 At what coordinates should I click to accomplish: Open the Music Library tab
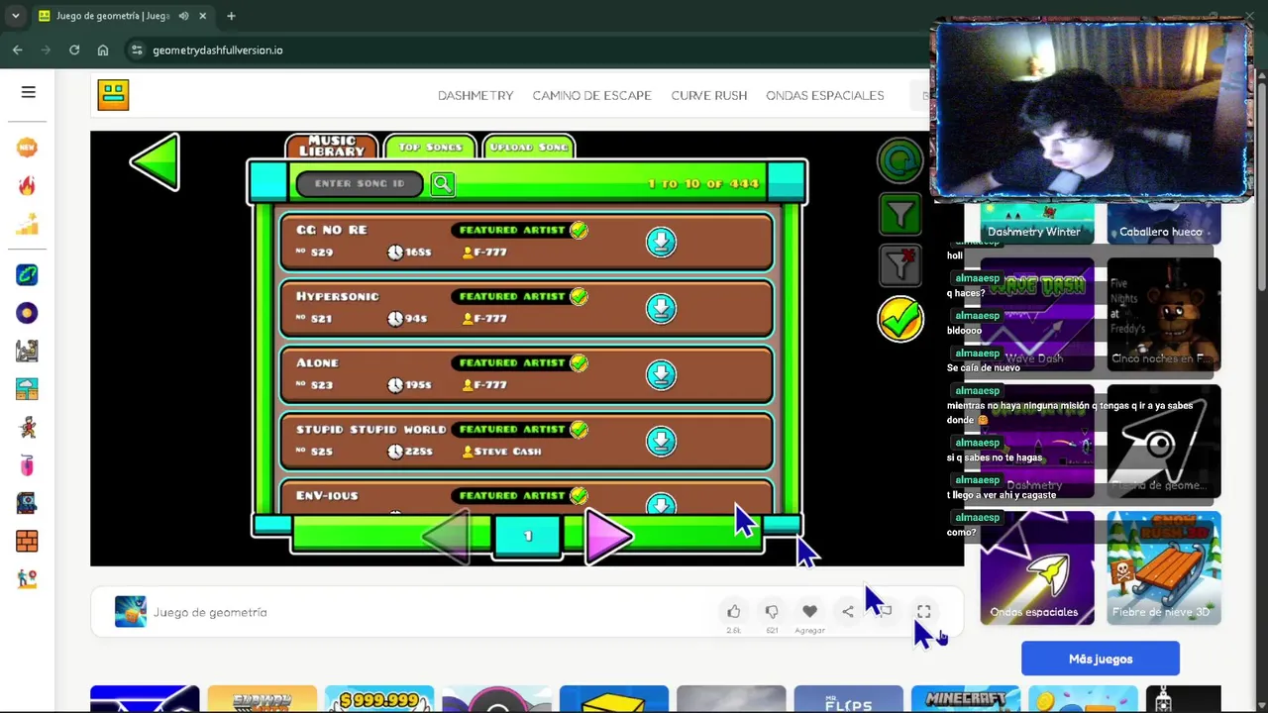coord(332,147)
